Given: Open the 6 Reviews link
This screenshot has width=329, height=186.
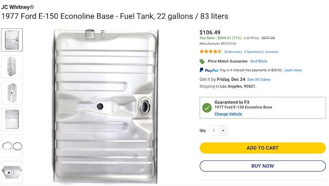Looking at the screenshot, I should (x=233, y=52).
